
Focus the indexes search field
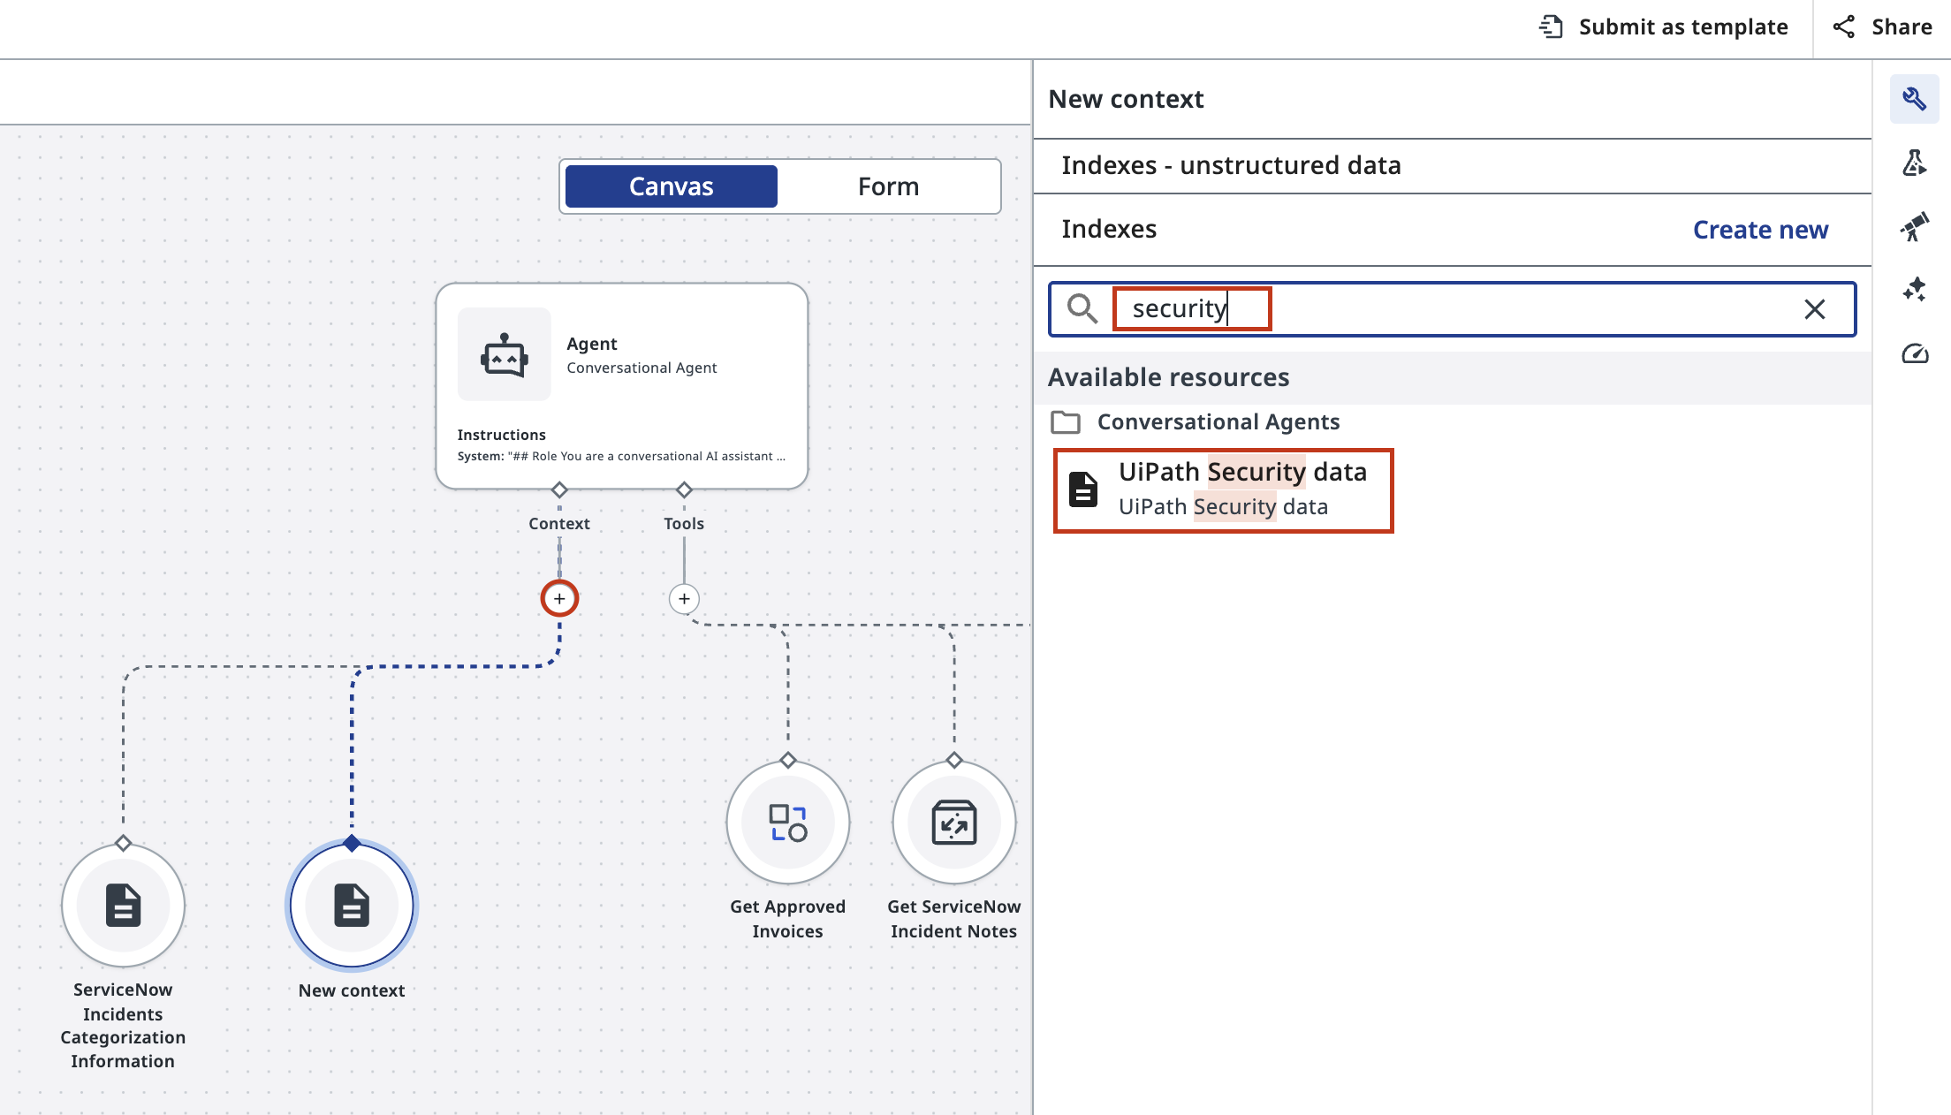(x=1452, y=309)
